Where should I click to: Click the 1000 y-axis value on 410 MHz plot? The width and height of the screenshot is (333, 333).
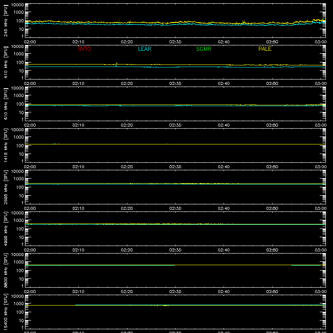pyautogui.click(x=19, y=54)
